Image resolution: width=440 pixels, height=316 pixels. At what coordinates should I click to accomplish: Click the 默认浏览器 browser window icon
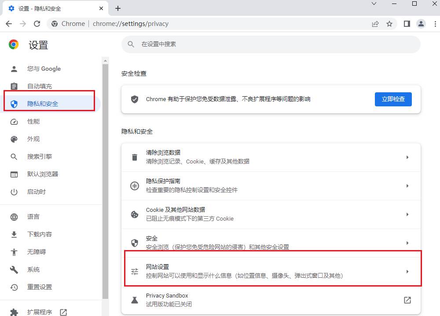pyautogui.click(x=14, y=174)
